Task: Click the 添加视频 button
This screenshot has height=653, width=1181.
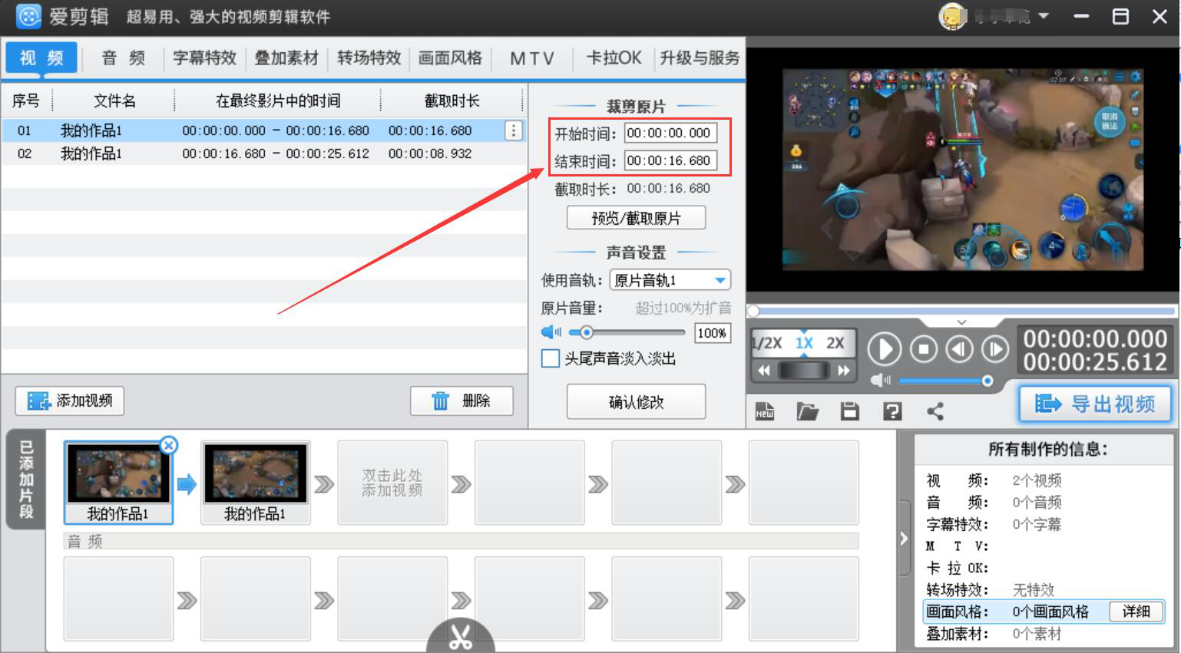Action: tap(70, 401)
